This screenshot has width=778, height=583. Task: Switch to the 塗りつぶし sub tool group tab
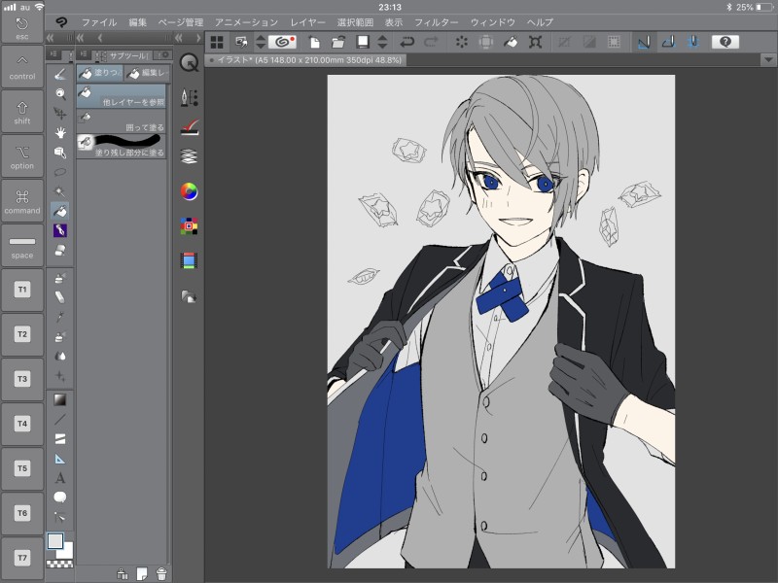click(100, 73)
